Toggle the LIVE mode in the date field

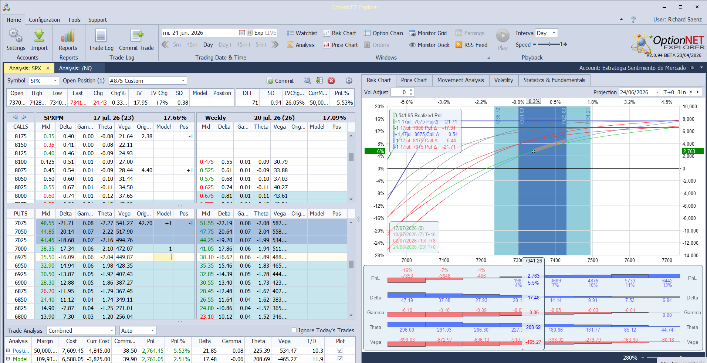[x=271, y=33]
